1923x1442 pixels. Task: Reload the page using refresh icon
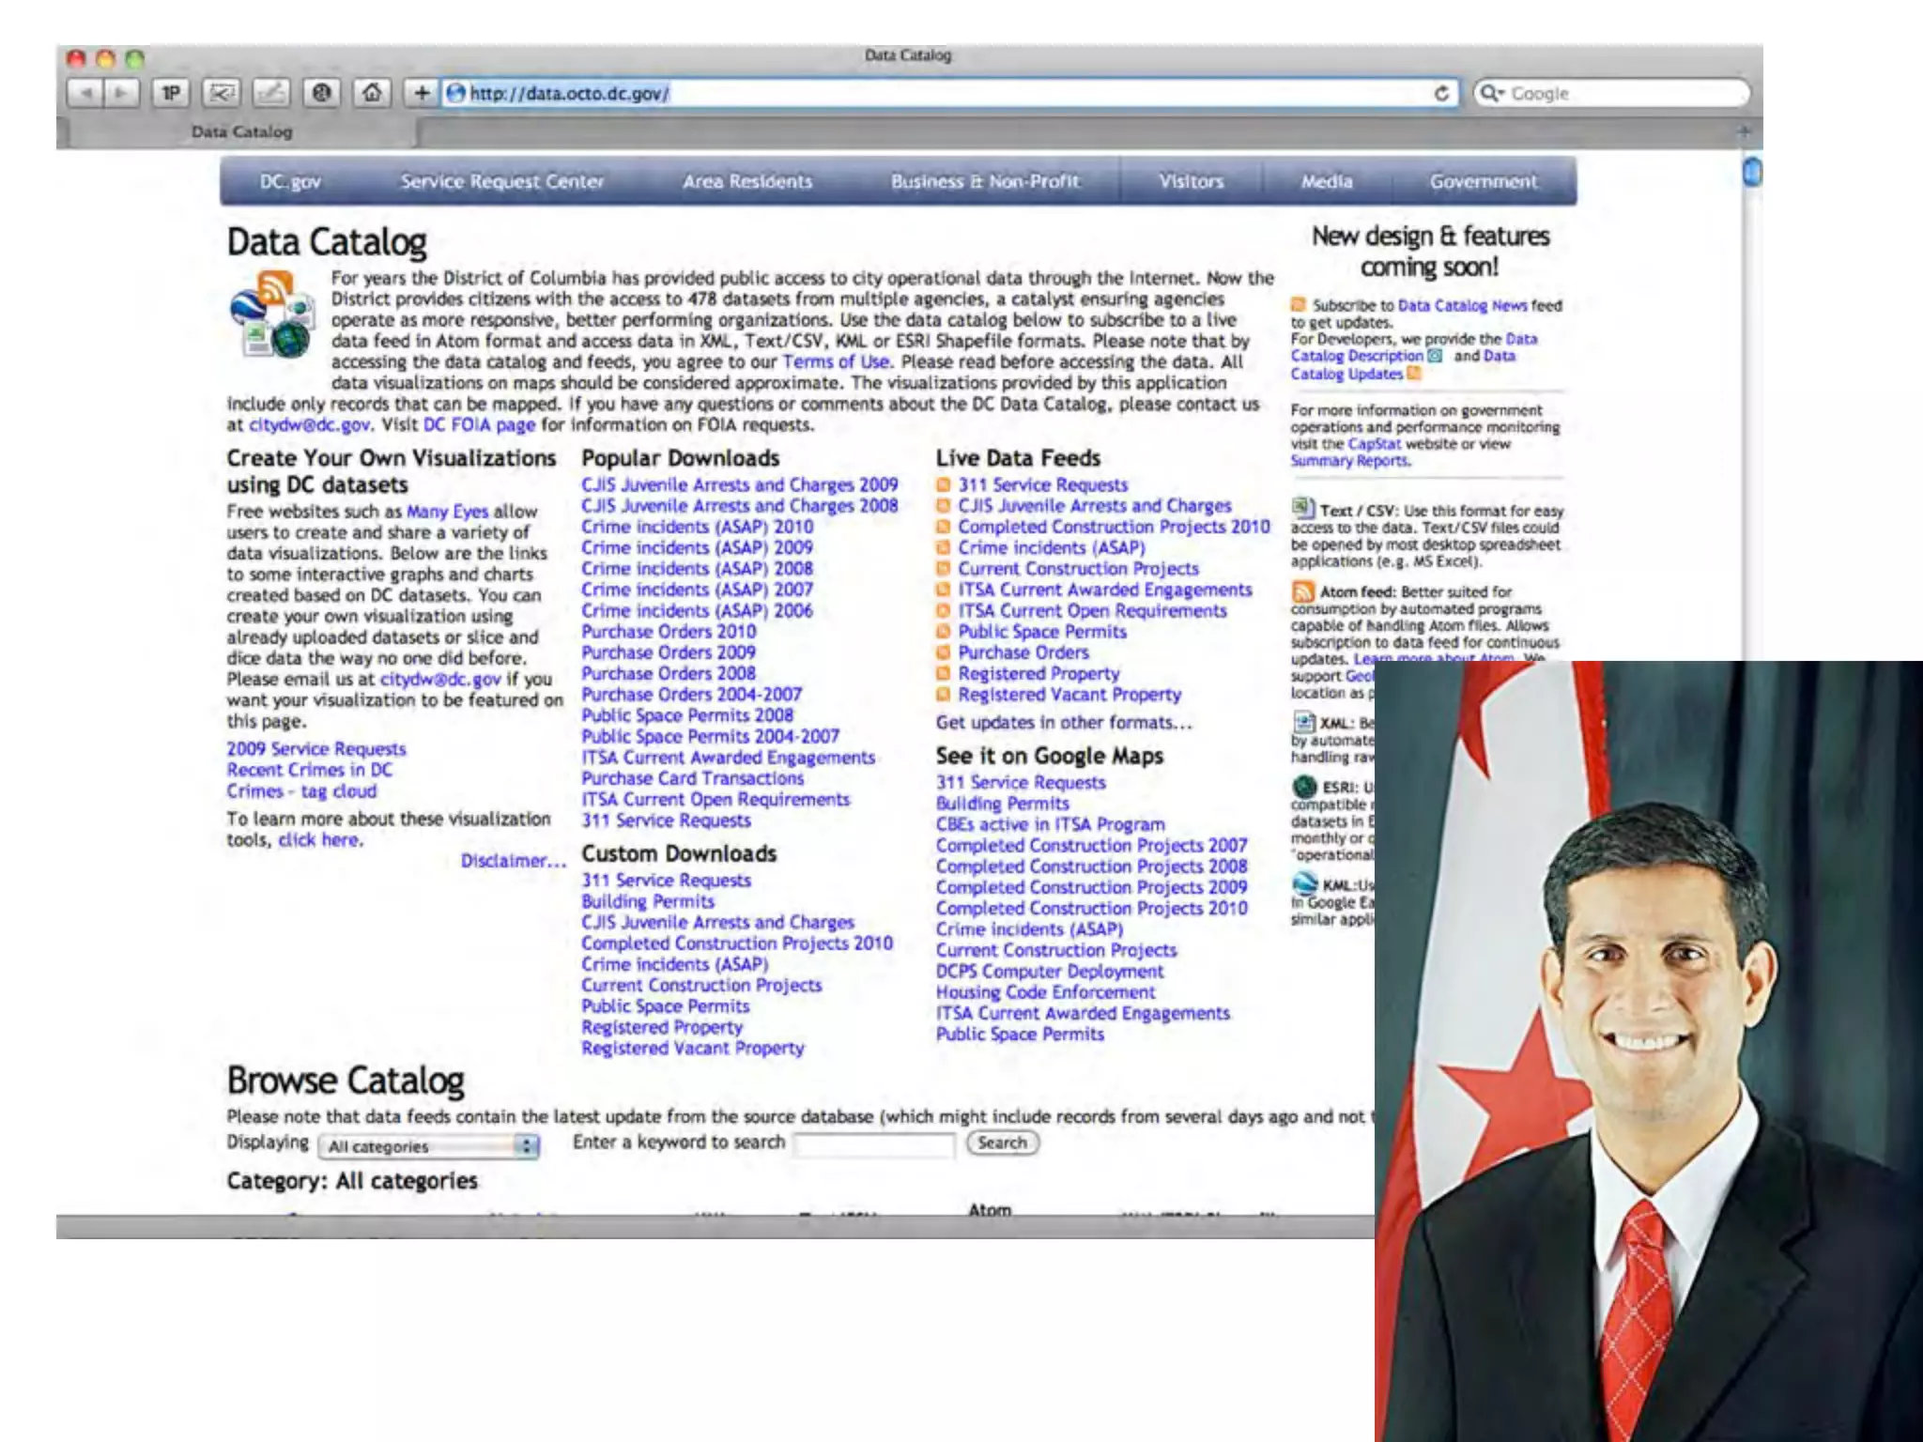click(1441, 93)
